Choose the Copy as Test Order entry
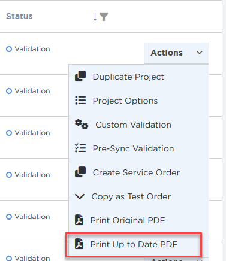The image size is (226, 261). [x=138, y=196]
